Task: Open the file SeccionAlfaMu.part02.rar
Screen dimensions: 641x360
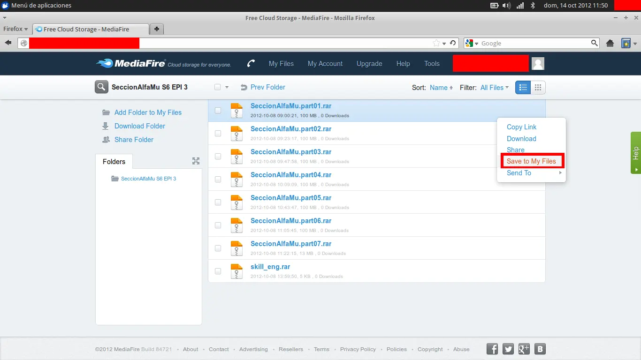Action: pyautogui.click(x=291, y=129)
